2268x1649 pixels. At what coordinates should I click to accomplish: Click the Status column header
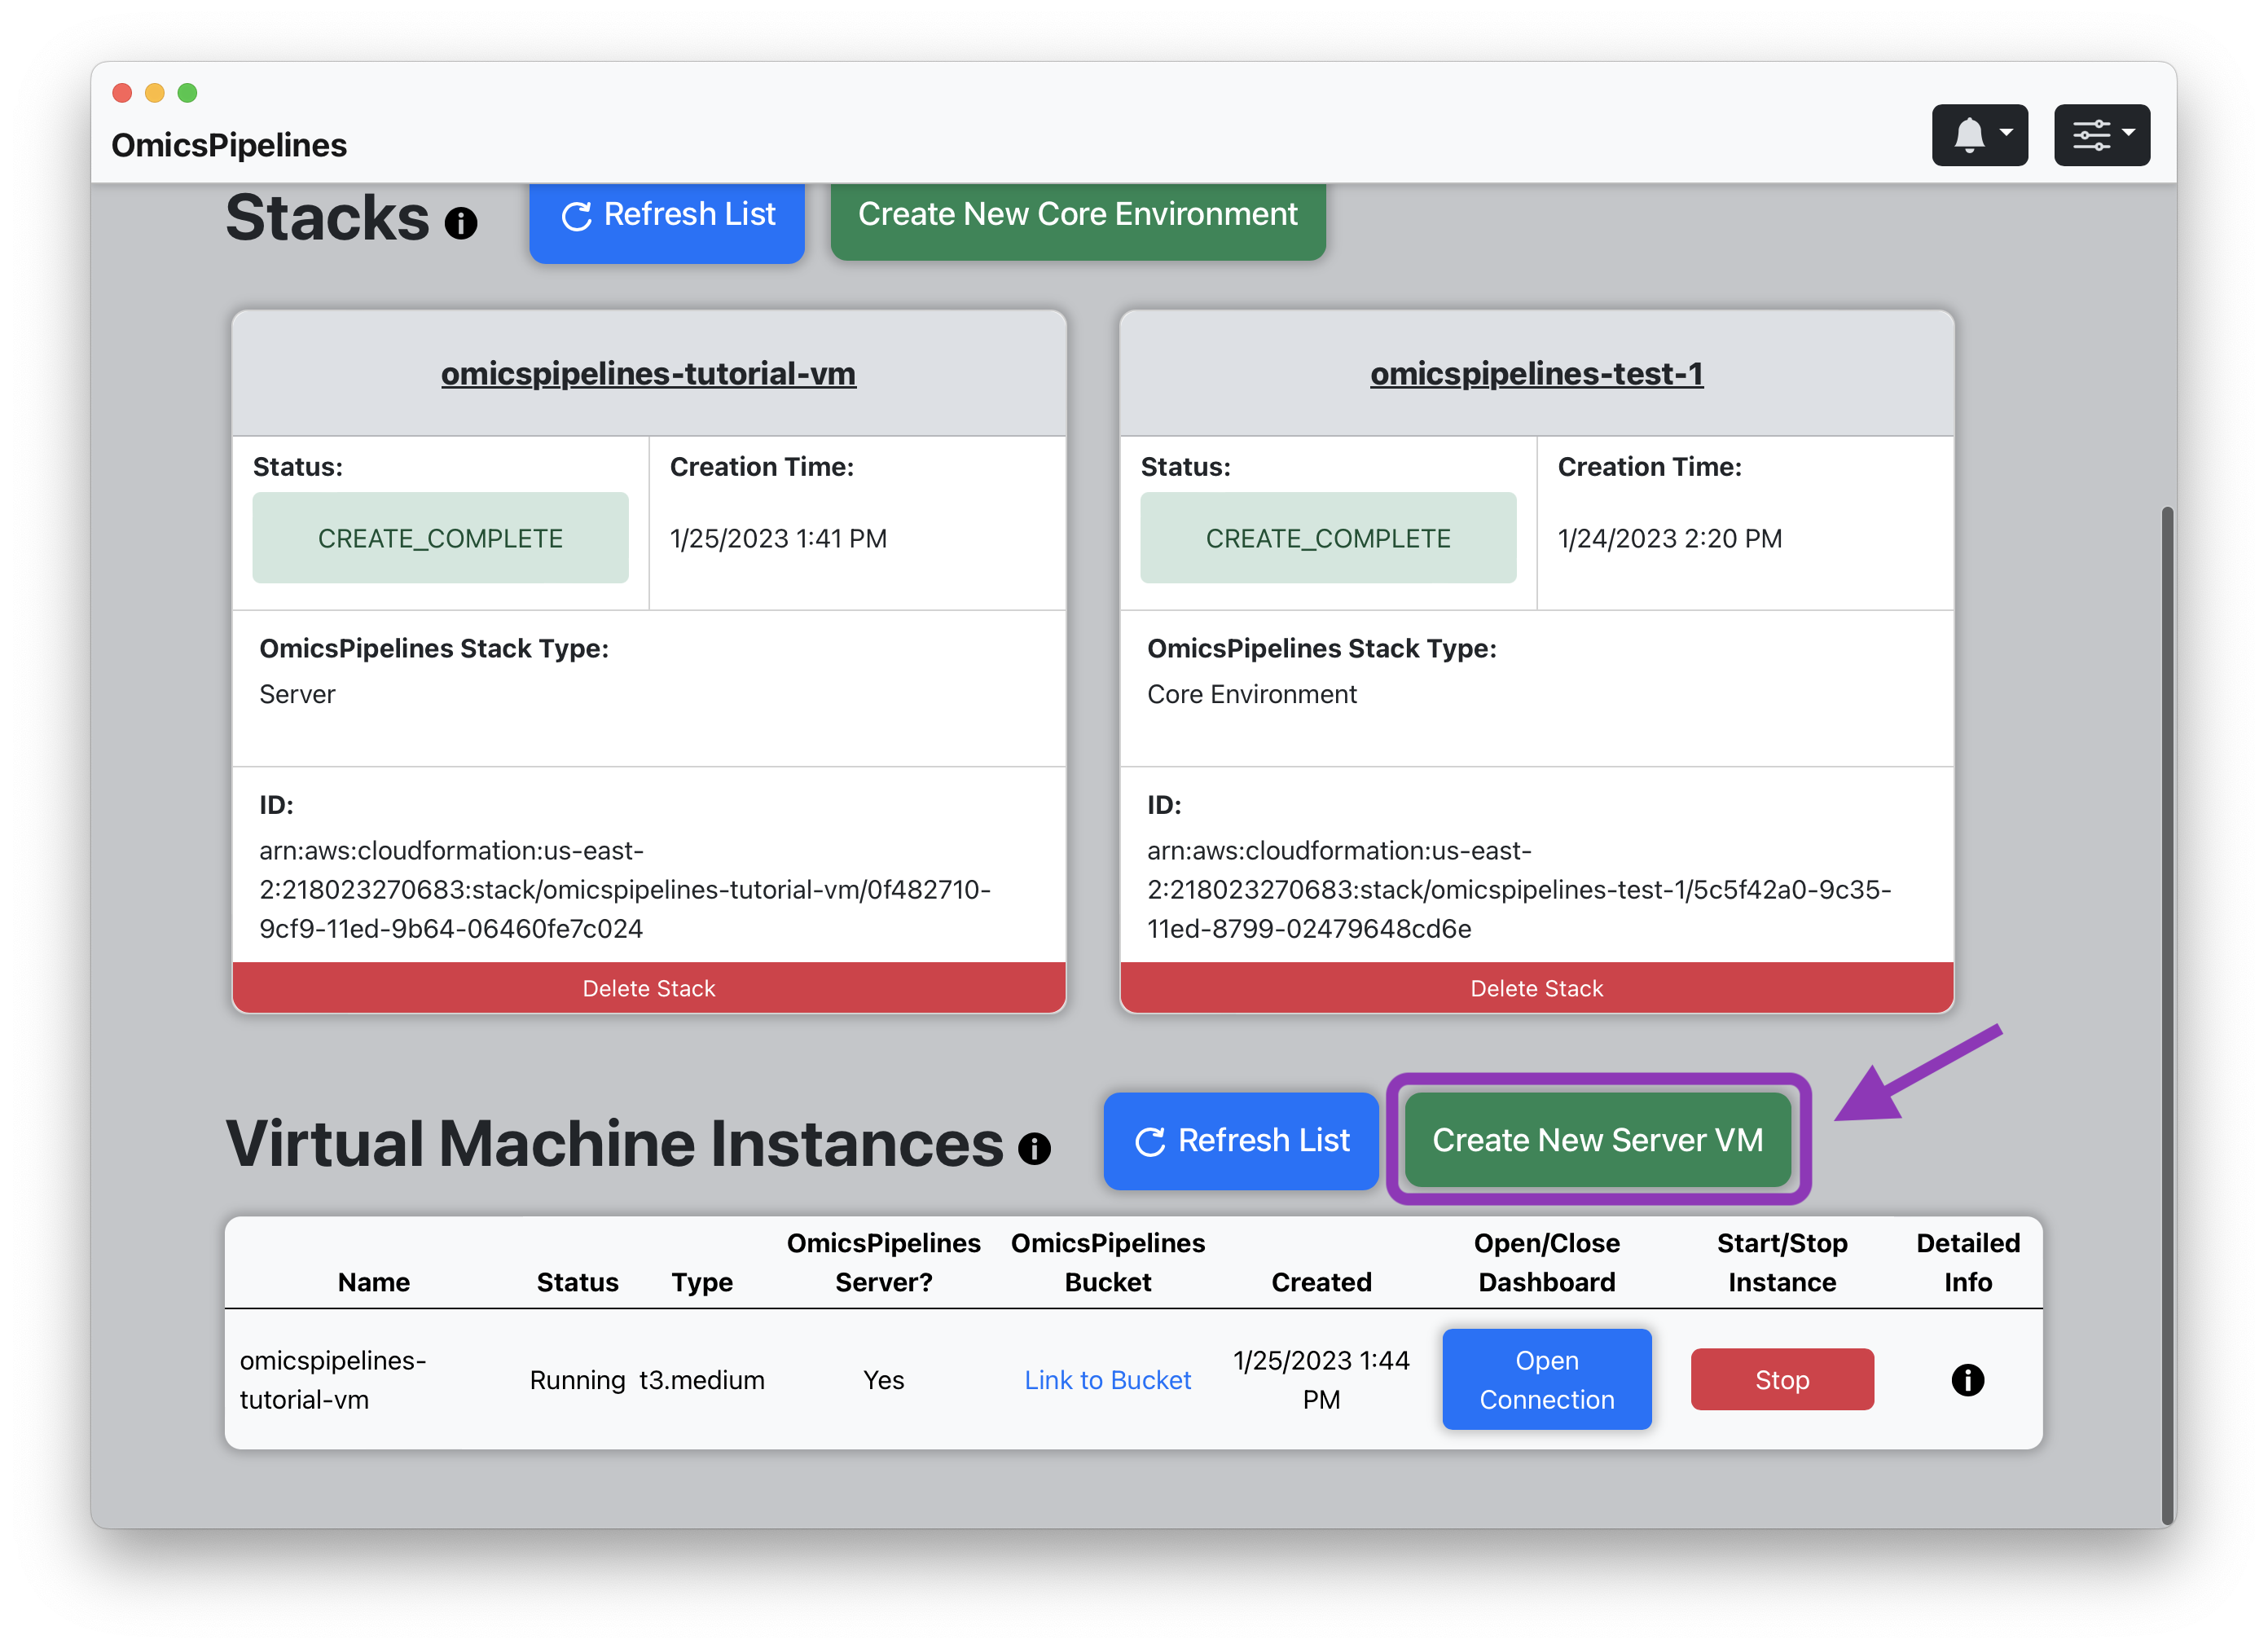pyautogui.click(x=577, y=1282)
